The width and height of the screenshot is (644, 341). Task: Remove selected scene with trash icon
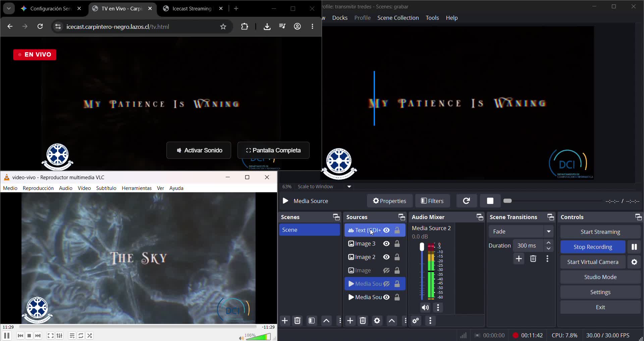[x=297, y=321]
